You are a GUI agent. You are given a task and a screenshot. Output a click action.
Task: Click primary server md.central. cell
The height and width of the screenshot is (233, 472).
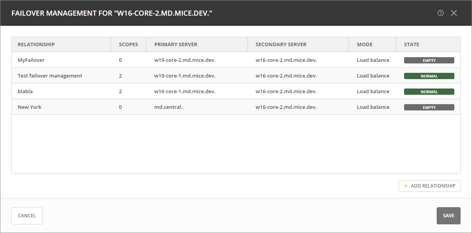tap(168, 107)
